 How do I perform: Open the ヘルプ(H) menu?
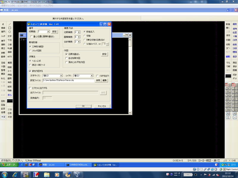click(x=48, y=6)
